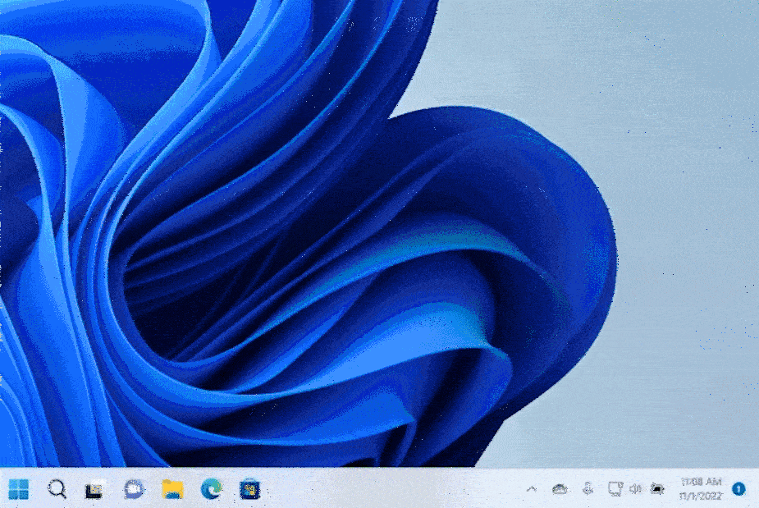
Task: Click the OneDrive cloud tray icon
Action: 560,489
